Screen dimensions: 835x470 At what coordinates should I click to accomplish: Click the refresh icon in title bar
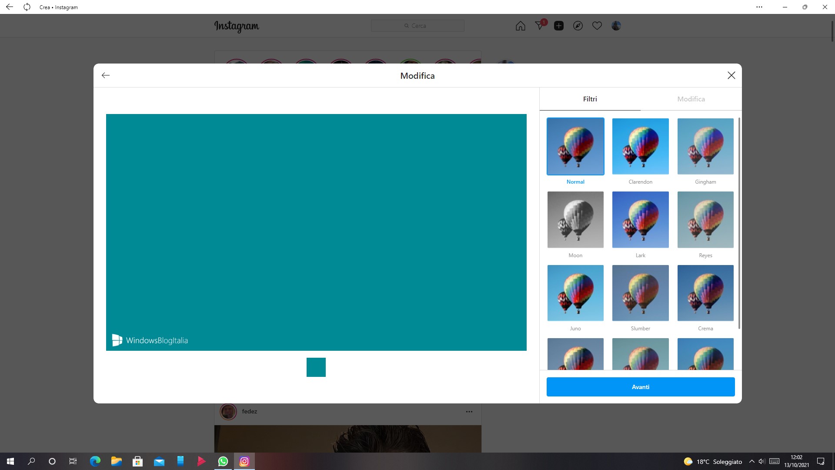click(27, 7)
